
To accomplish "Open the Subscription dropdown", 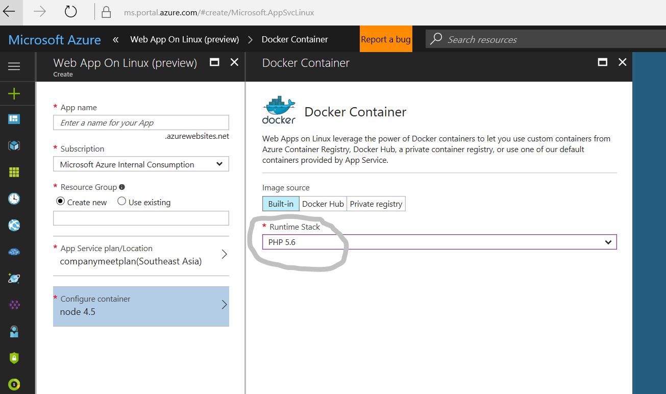I will pyautogui.click(x=141, y=164).
